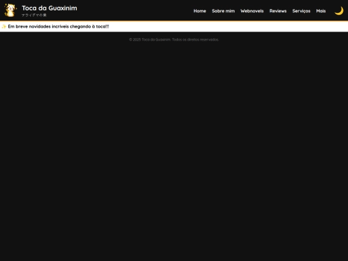Viewport: 348px width, 261px height.
Task: Open the Webnovels section
Action: click(x=252, y=11)
